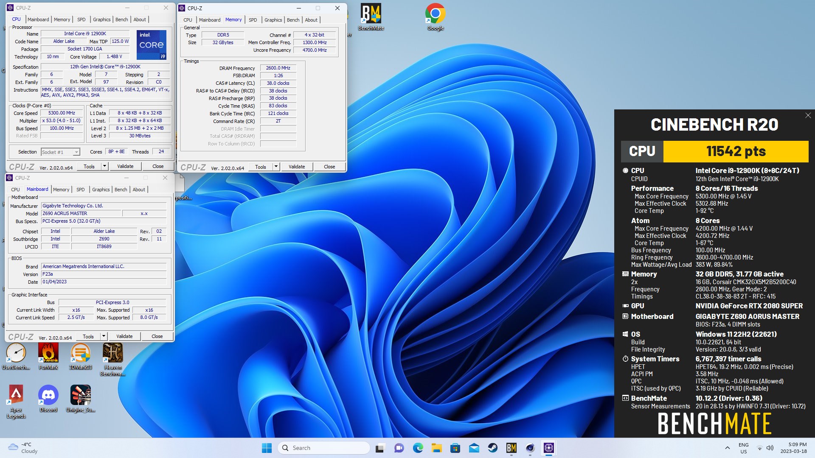Open the UserBench desktop shortcut
This screenshot has width=815, height=458.
pyautogui.click(x=16, y=357)
